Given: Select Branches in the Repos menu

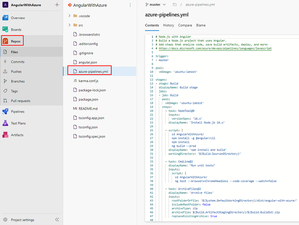Looking at the screenshot, I should tap(18, 81).
